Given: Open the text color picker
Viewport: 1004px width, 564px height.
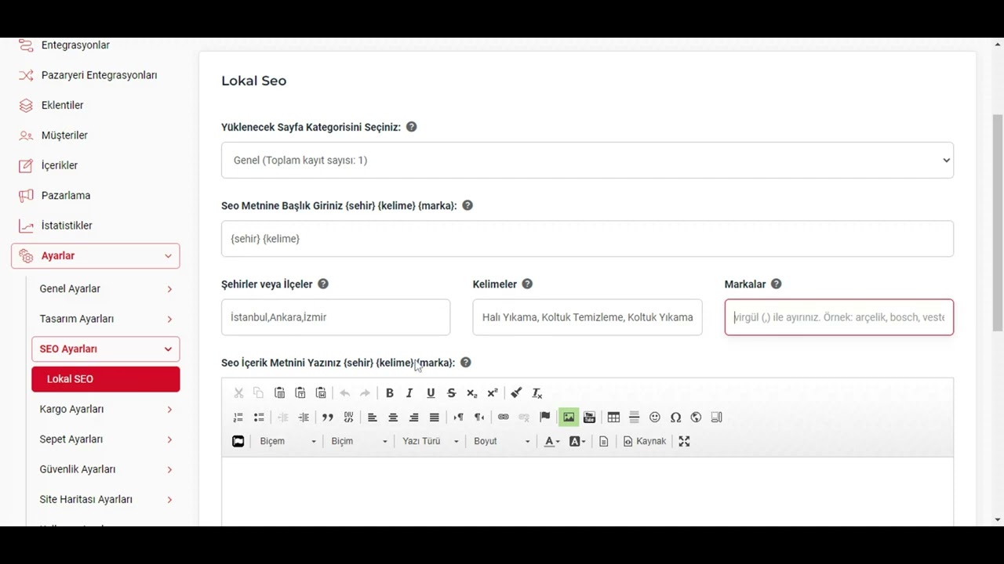Looking at the screenshot, I should 552,441.
